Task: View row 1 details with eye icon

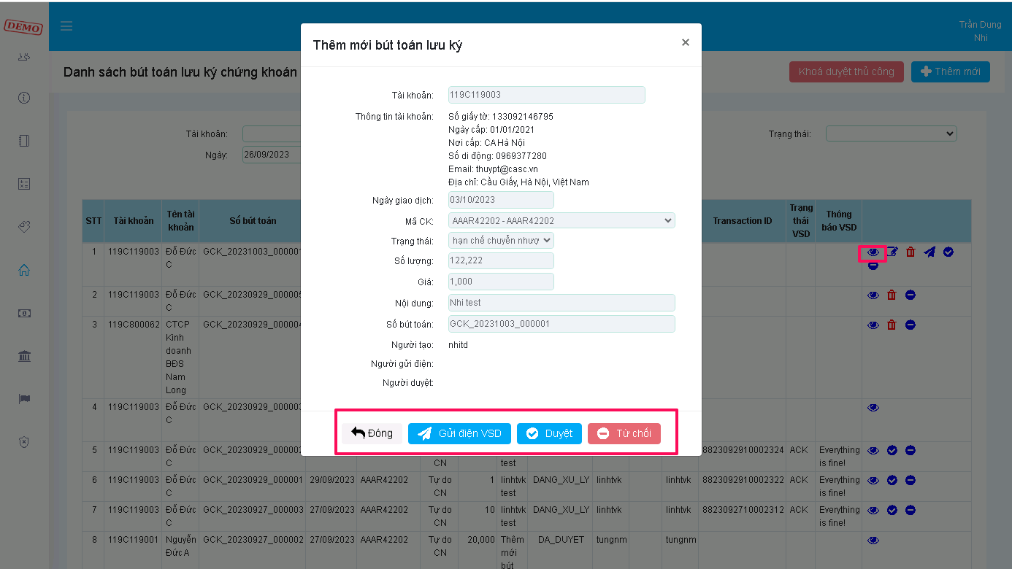Action: click(x=873, y=252)
